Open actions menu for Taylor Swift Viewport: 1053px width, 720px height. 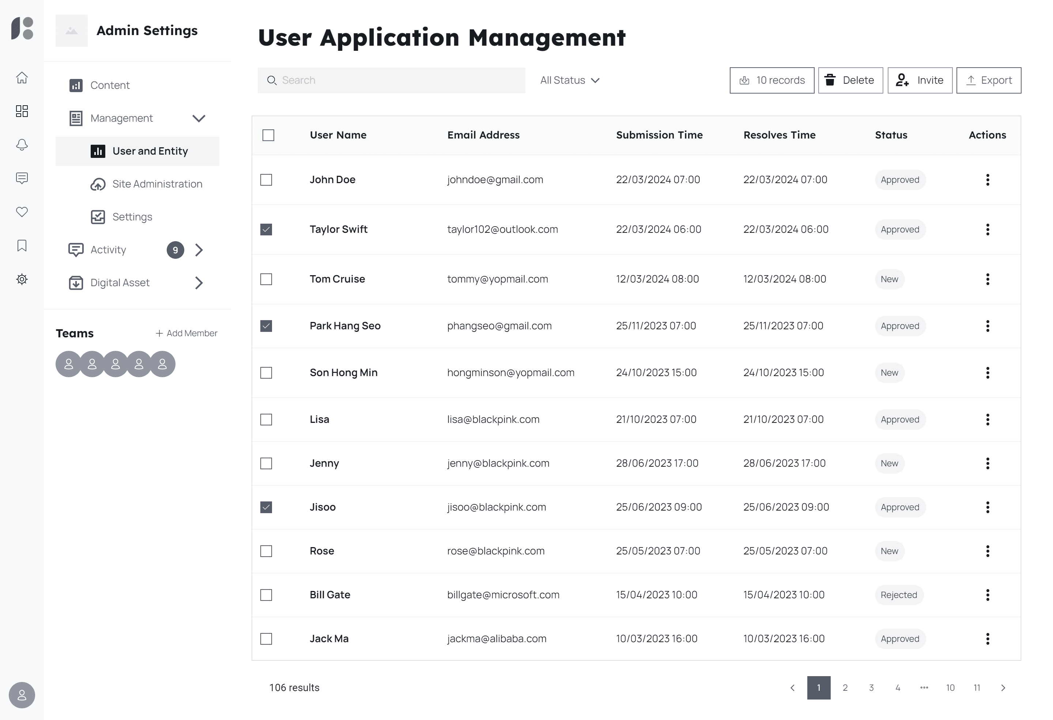[987, 230]
